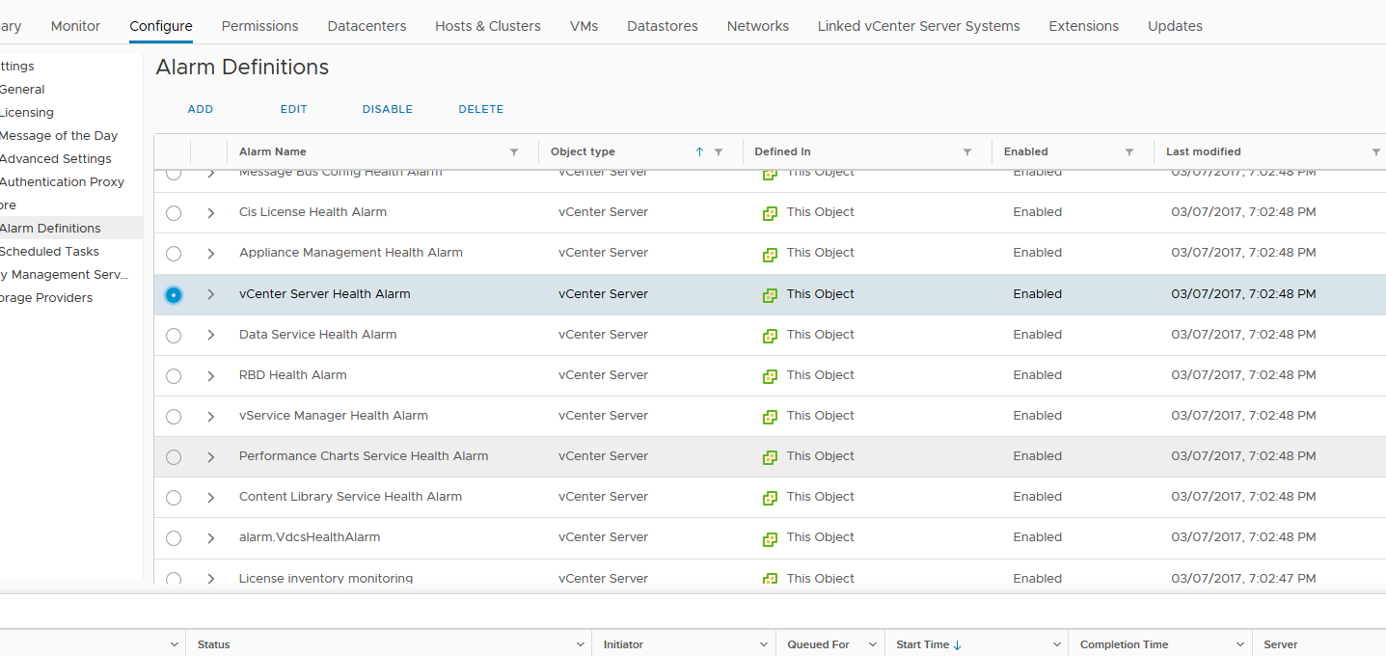Select the RBD Health Alarm radio button
Viewport: 1386px width, 656px height.
174,375
